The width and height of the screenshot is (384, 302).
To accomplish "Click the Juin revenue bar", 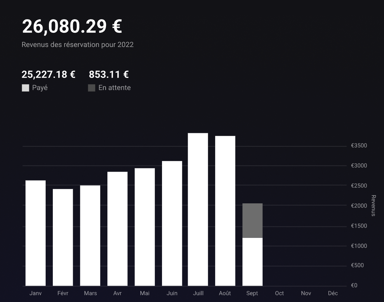I will click(x=172, y=224).
